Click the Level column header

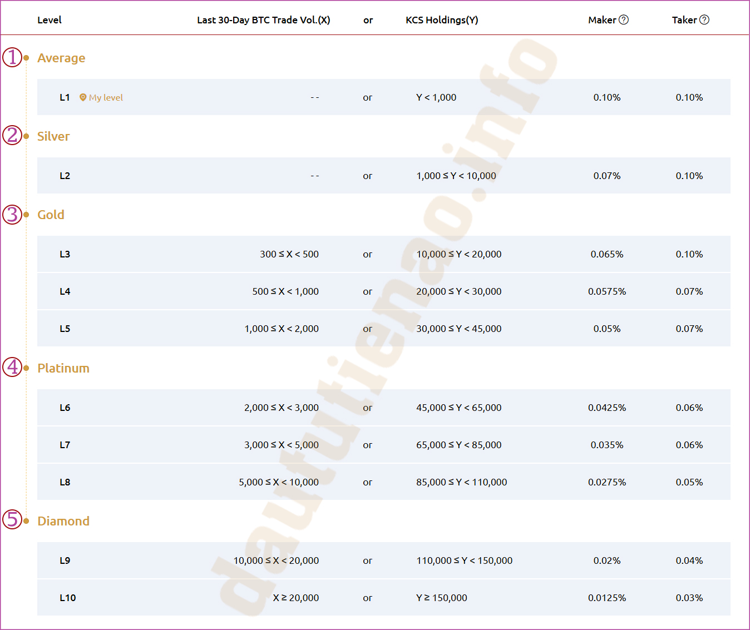[x=50, y=20]
